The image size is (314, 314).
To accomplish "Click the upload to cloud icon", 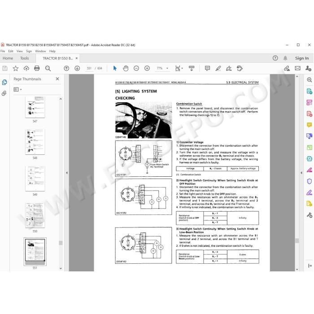I will coord(26,69).
